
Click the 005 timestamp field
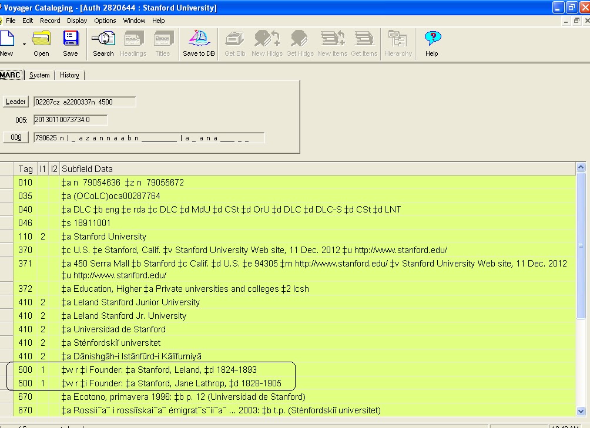click(71, 120)
